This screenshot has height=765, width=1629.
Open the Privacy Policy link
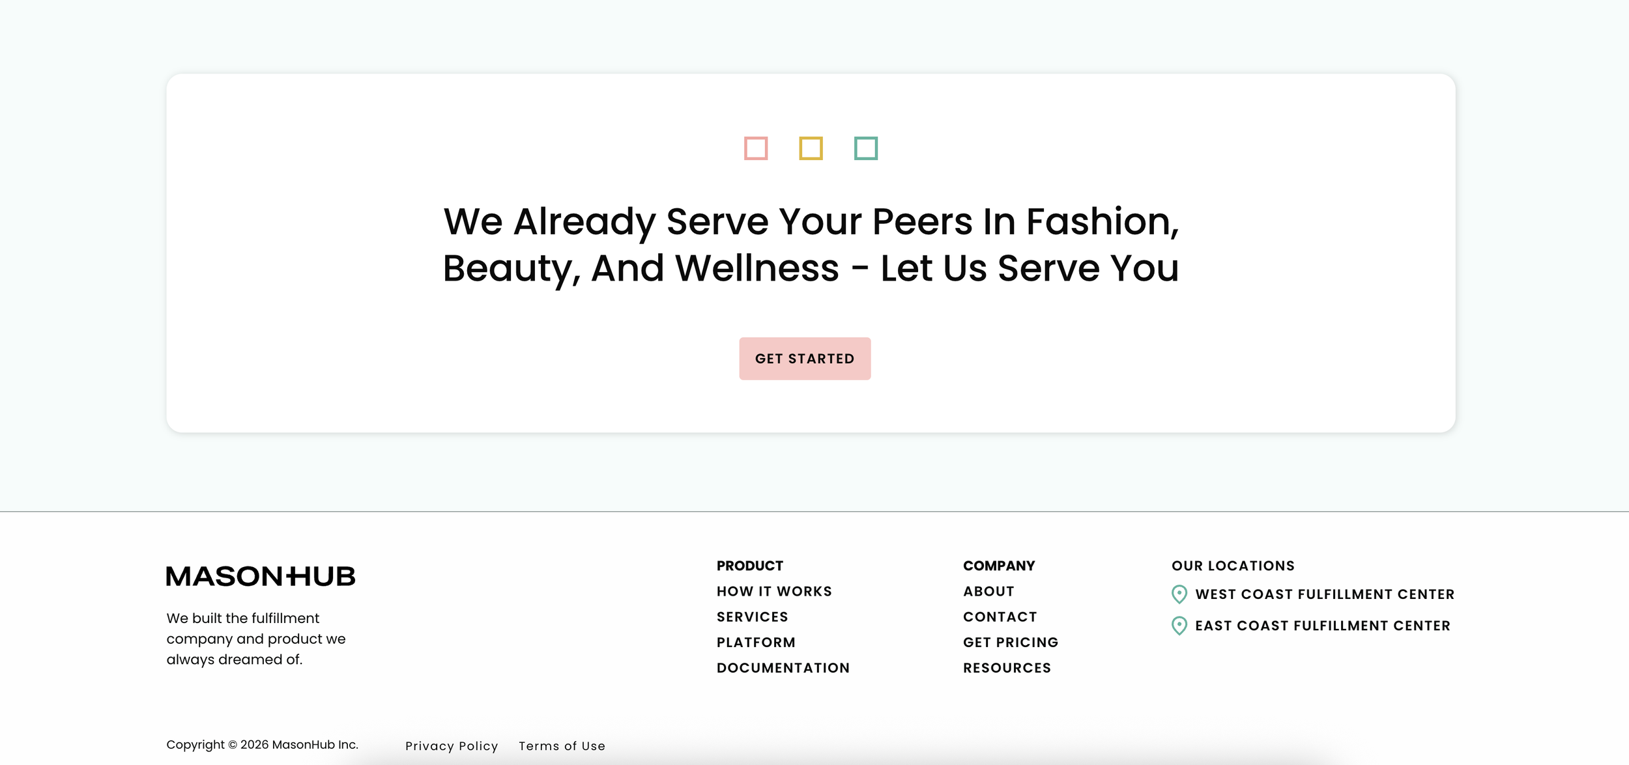click(x=452, y=746)
